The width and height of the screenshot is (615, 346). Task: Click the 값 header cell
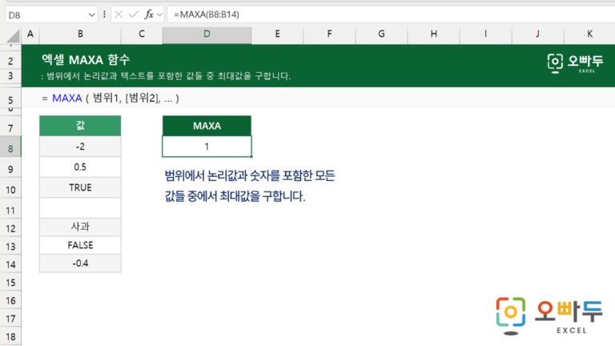point(80,126)
